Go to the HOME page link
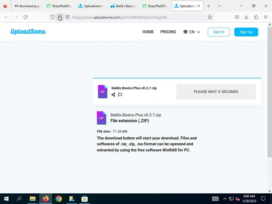This screenshot has height=204, width=272. tap(148, 32)
